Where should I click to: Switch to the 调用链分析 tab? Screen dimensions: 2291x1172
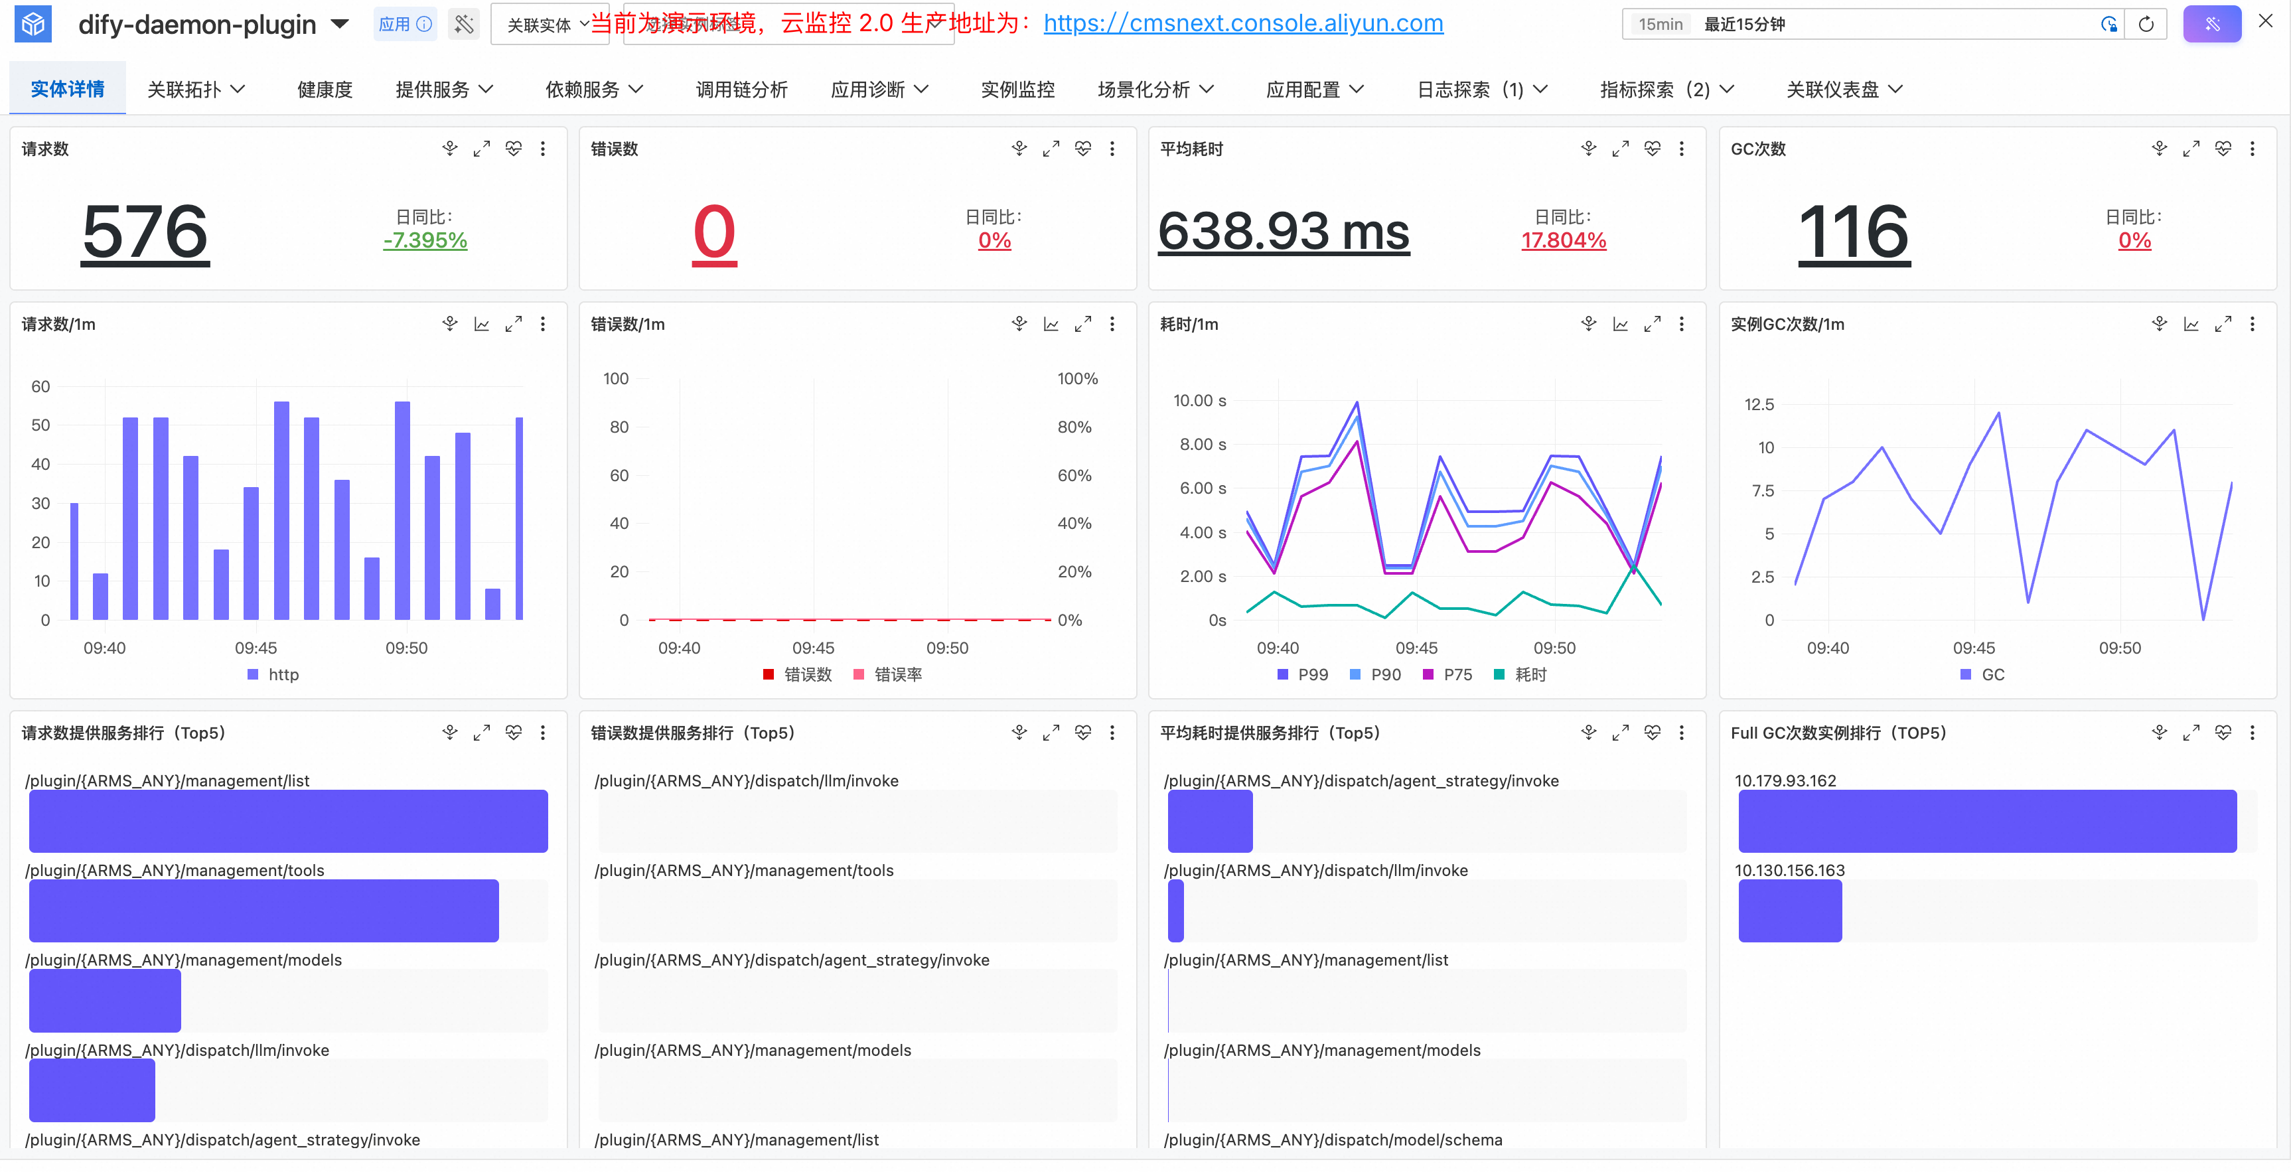741,89
